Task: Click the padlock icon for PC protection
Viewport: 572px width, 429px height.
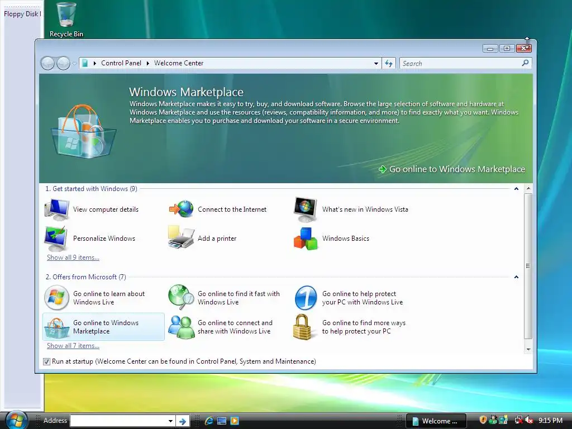Action: pyautogui.click(x=303, y=327)
